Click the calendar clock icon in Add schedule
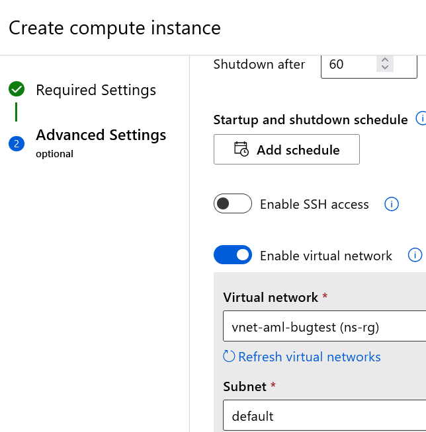426x432 pixels. point(241,149)
